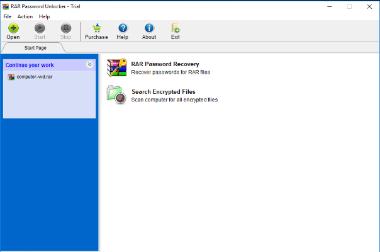This screenshot has width=380, height=252.
Task: Click the Search Encrypted Files folder icon
Action: pos(116,95)
